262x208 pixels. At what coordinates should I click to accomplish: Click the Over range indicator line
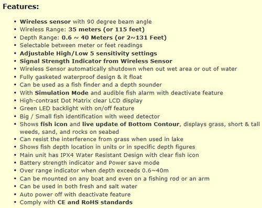[x=94, y=170]
